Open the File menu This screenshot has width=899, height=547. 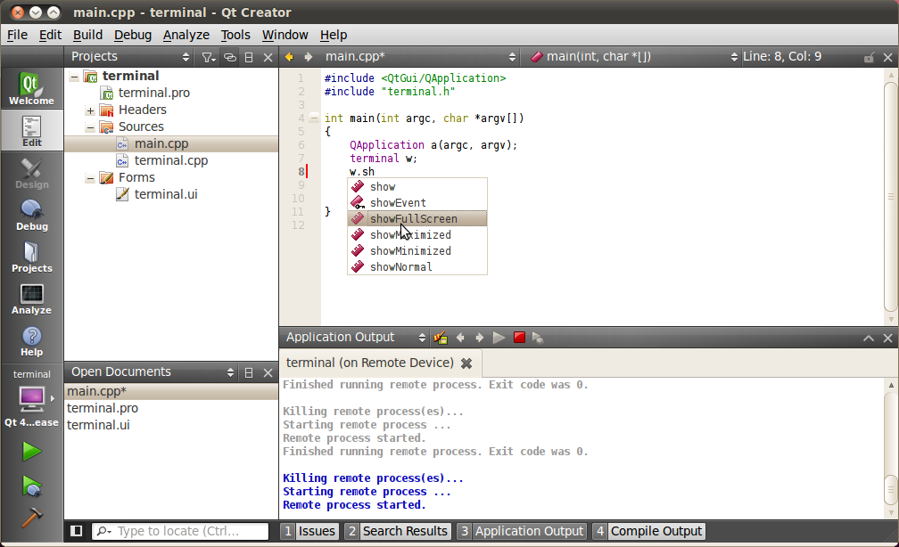pyautogui.click(x=17, y=35)
